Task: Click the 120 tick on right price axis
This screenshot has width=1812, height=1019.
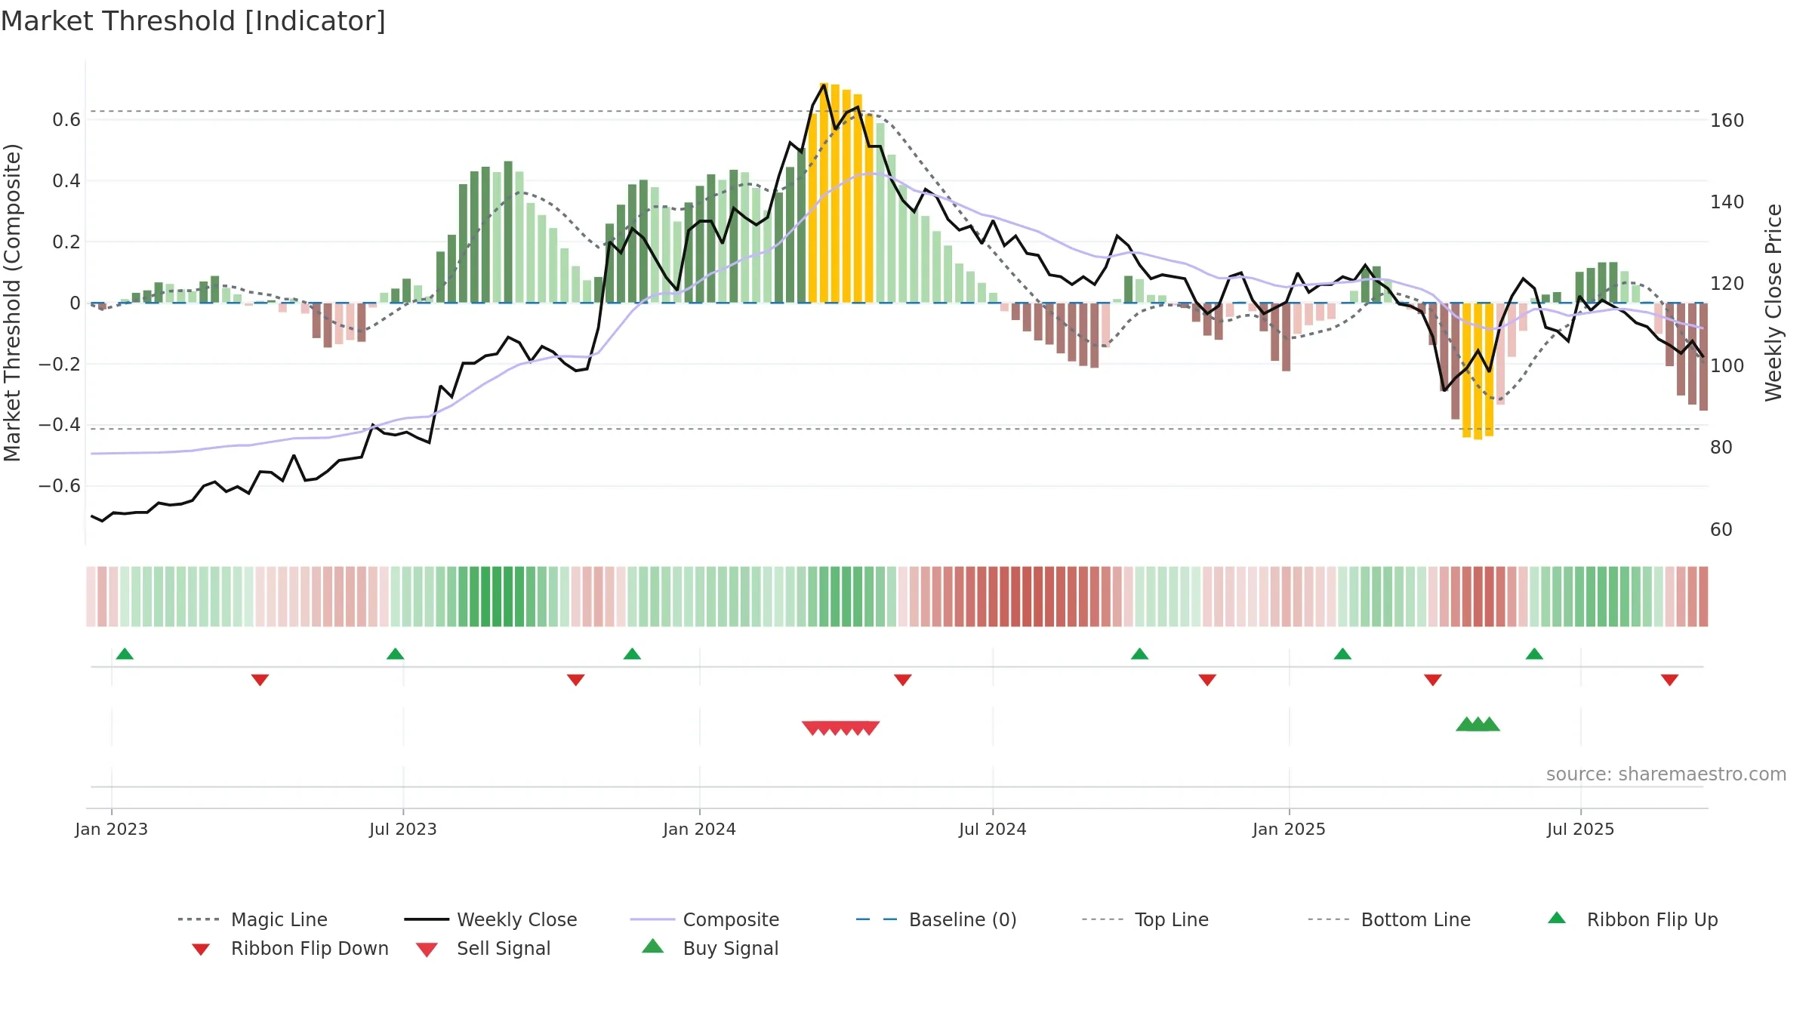Action: tap(1727, 284)
